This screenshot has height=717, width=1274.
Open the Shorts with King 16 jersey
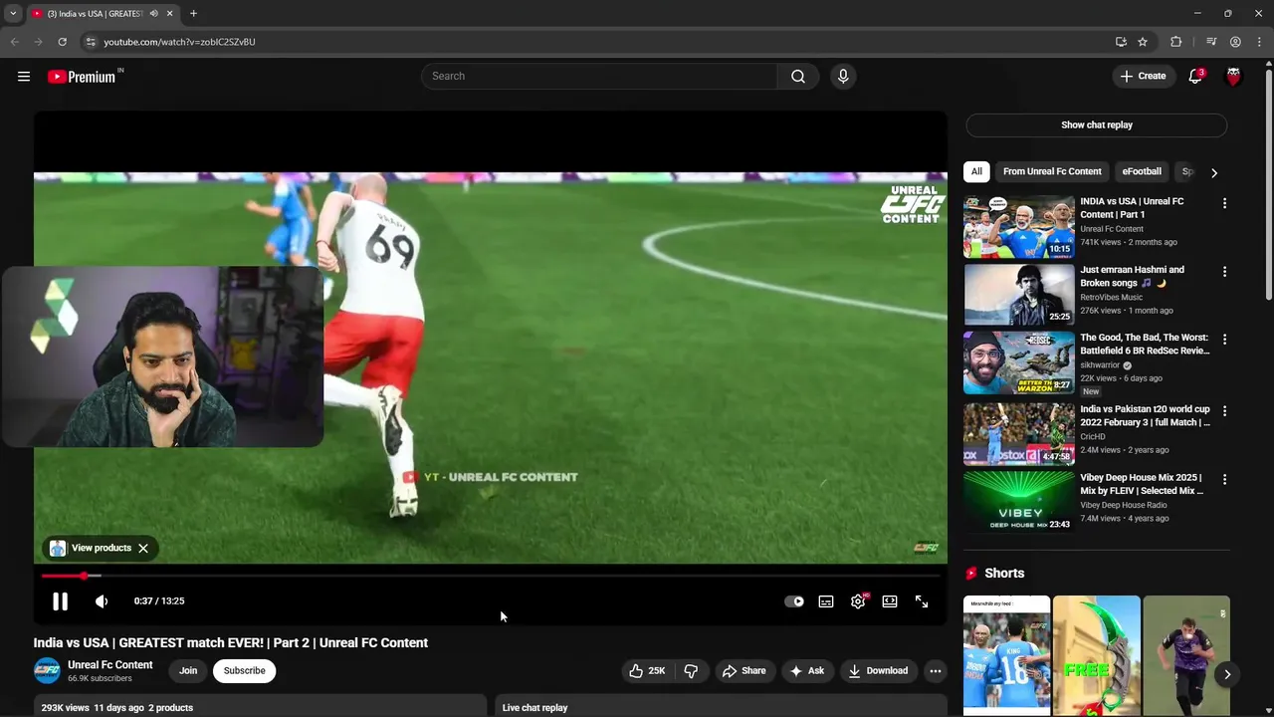(x=1006, y=655)
